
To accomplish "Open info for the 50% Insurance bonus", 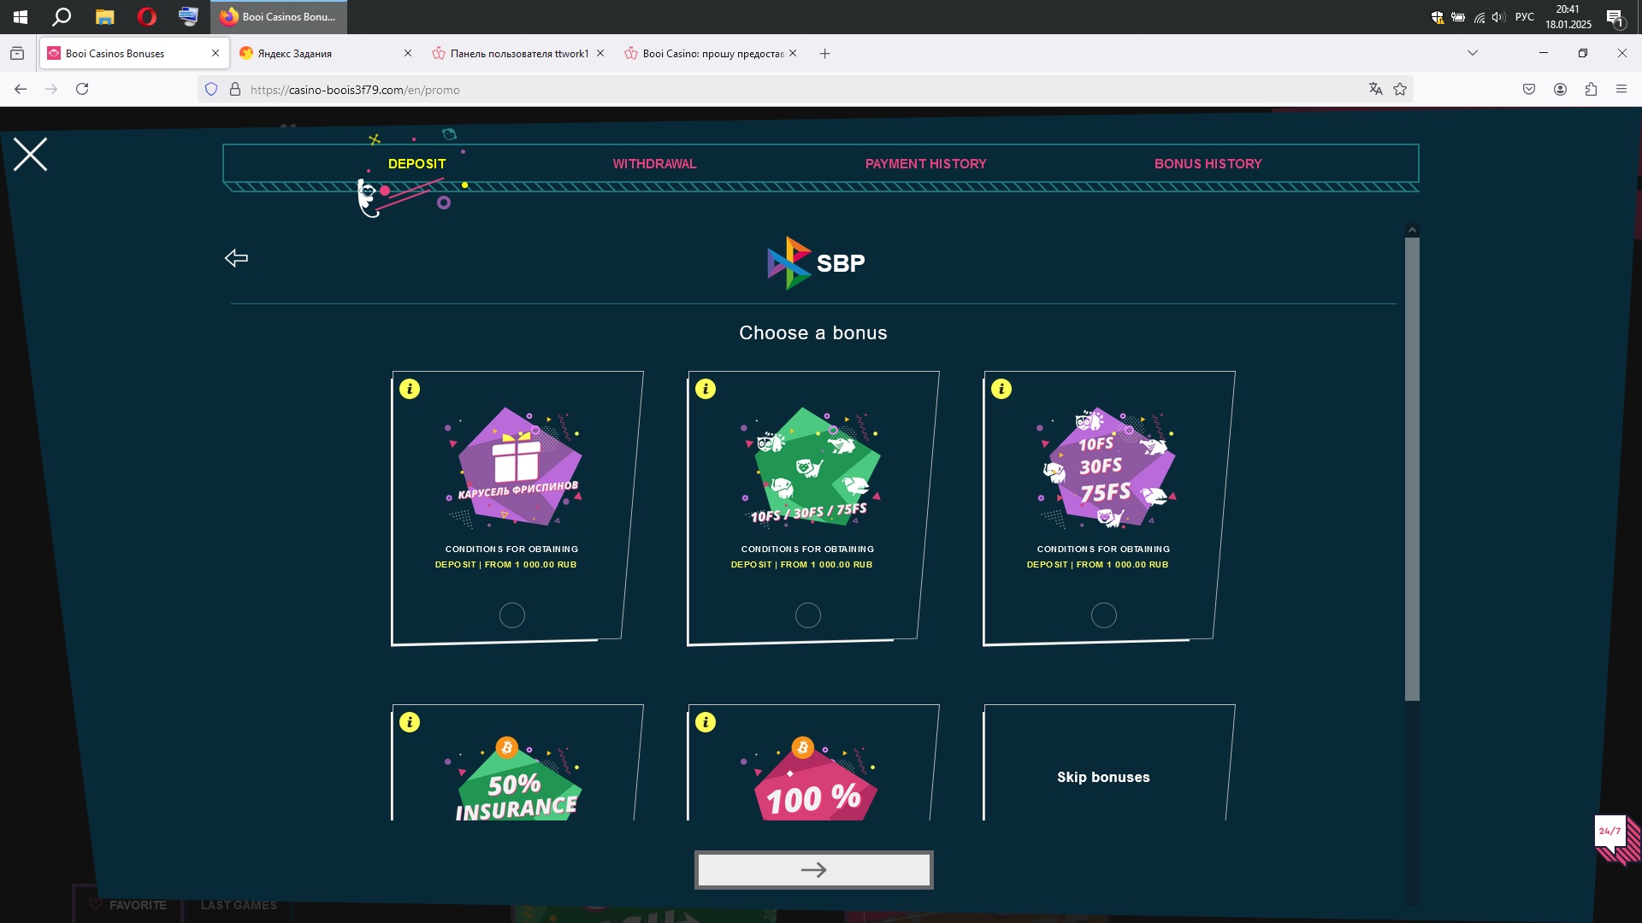I will click(410, 722).
